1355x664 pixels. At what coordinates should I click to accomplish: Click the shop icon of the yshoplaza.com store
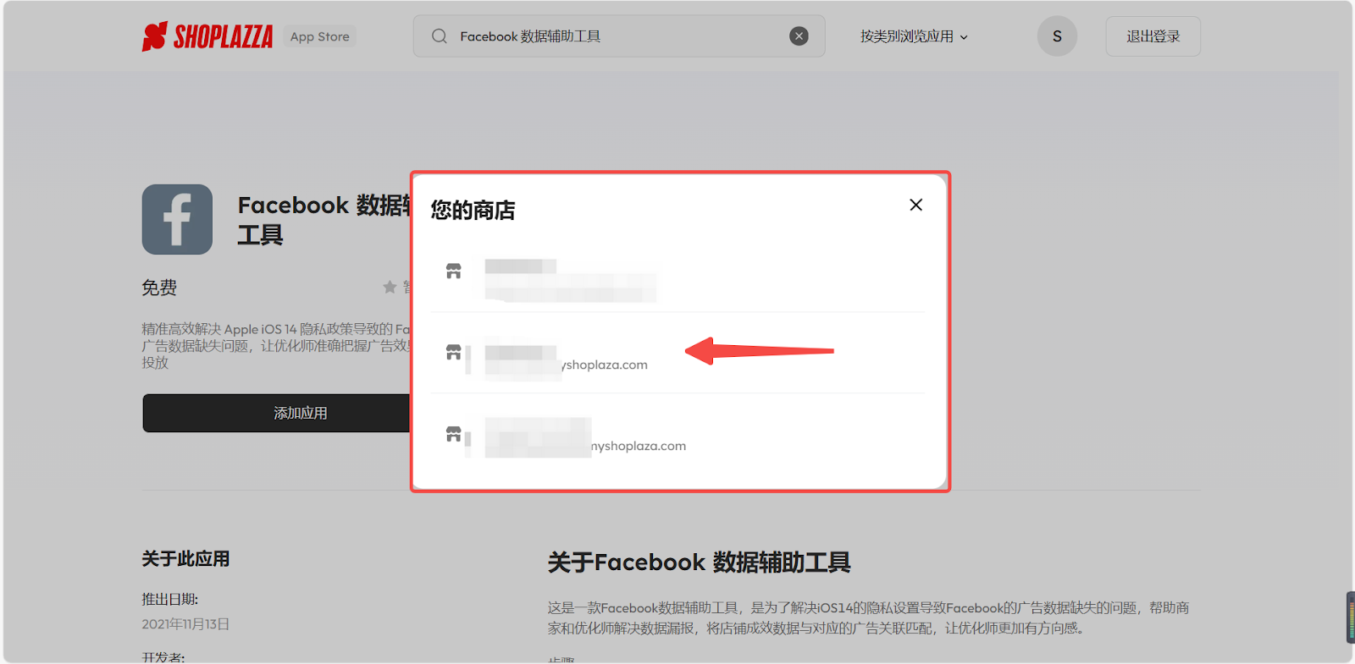click(454, 352)
